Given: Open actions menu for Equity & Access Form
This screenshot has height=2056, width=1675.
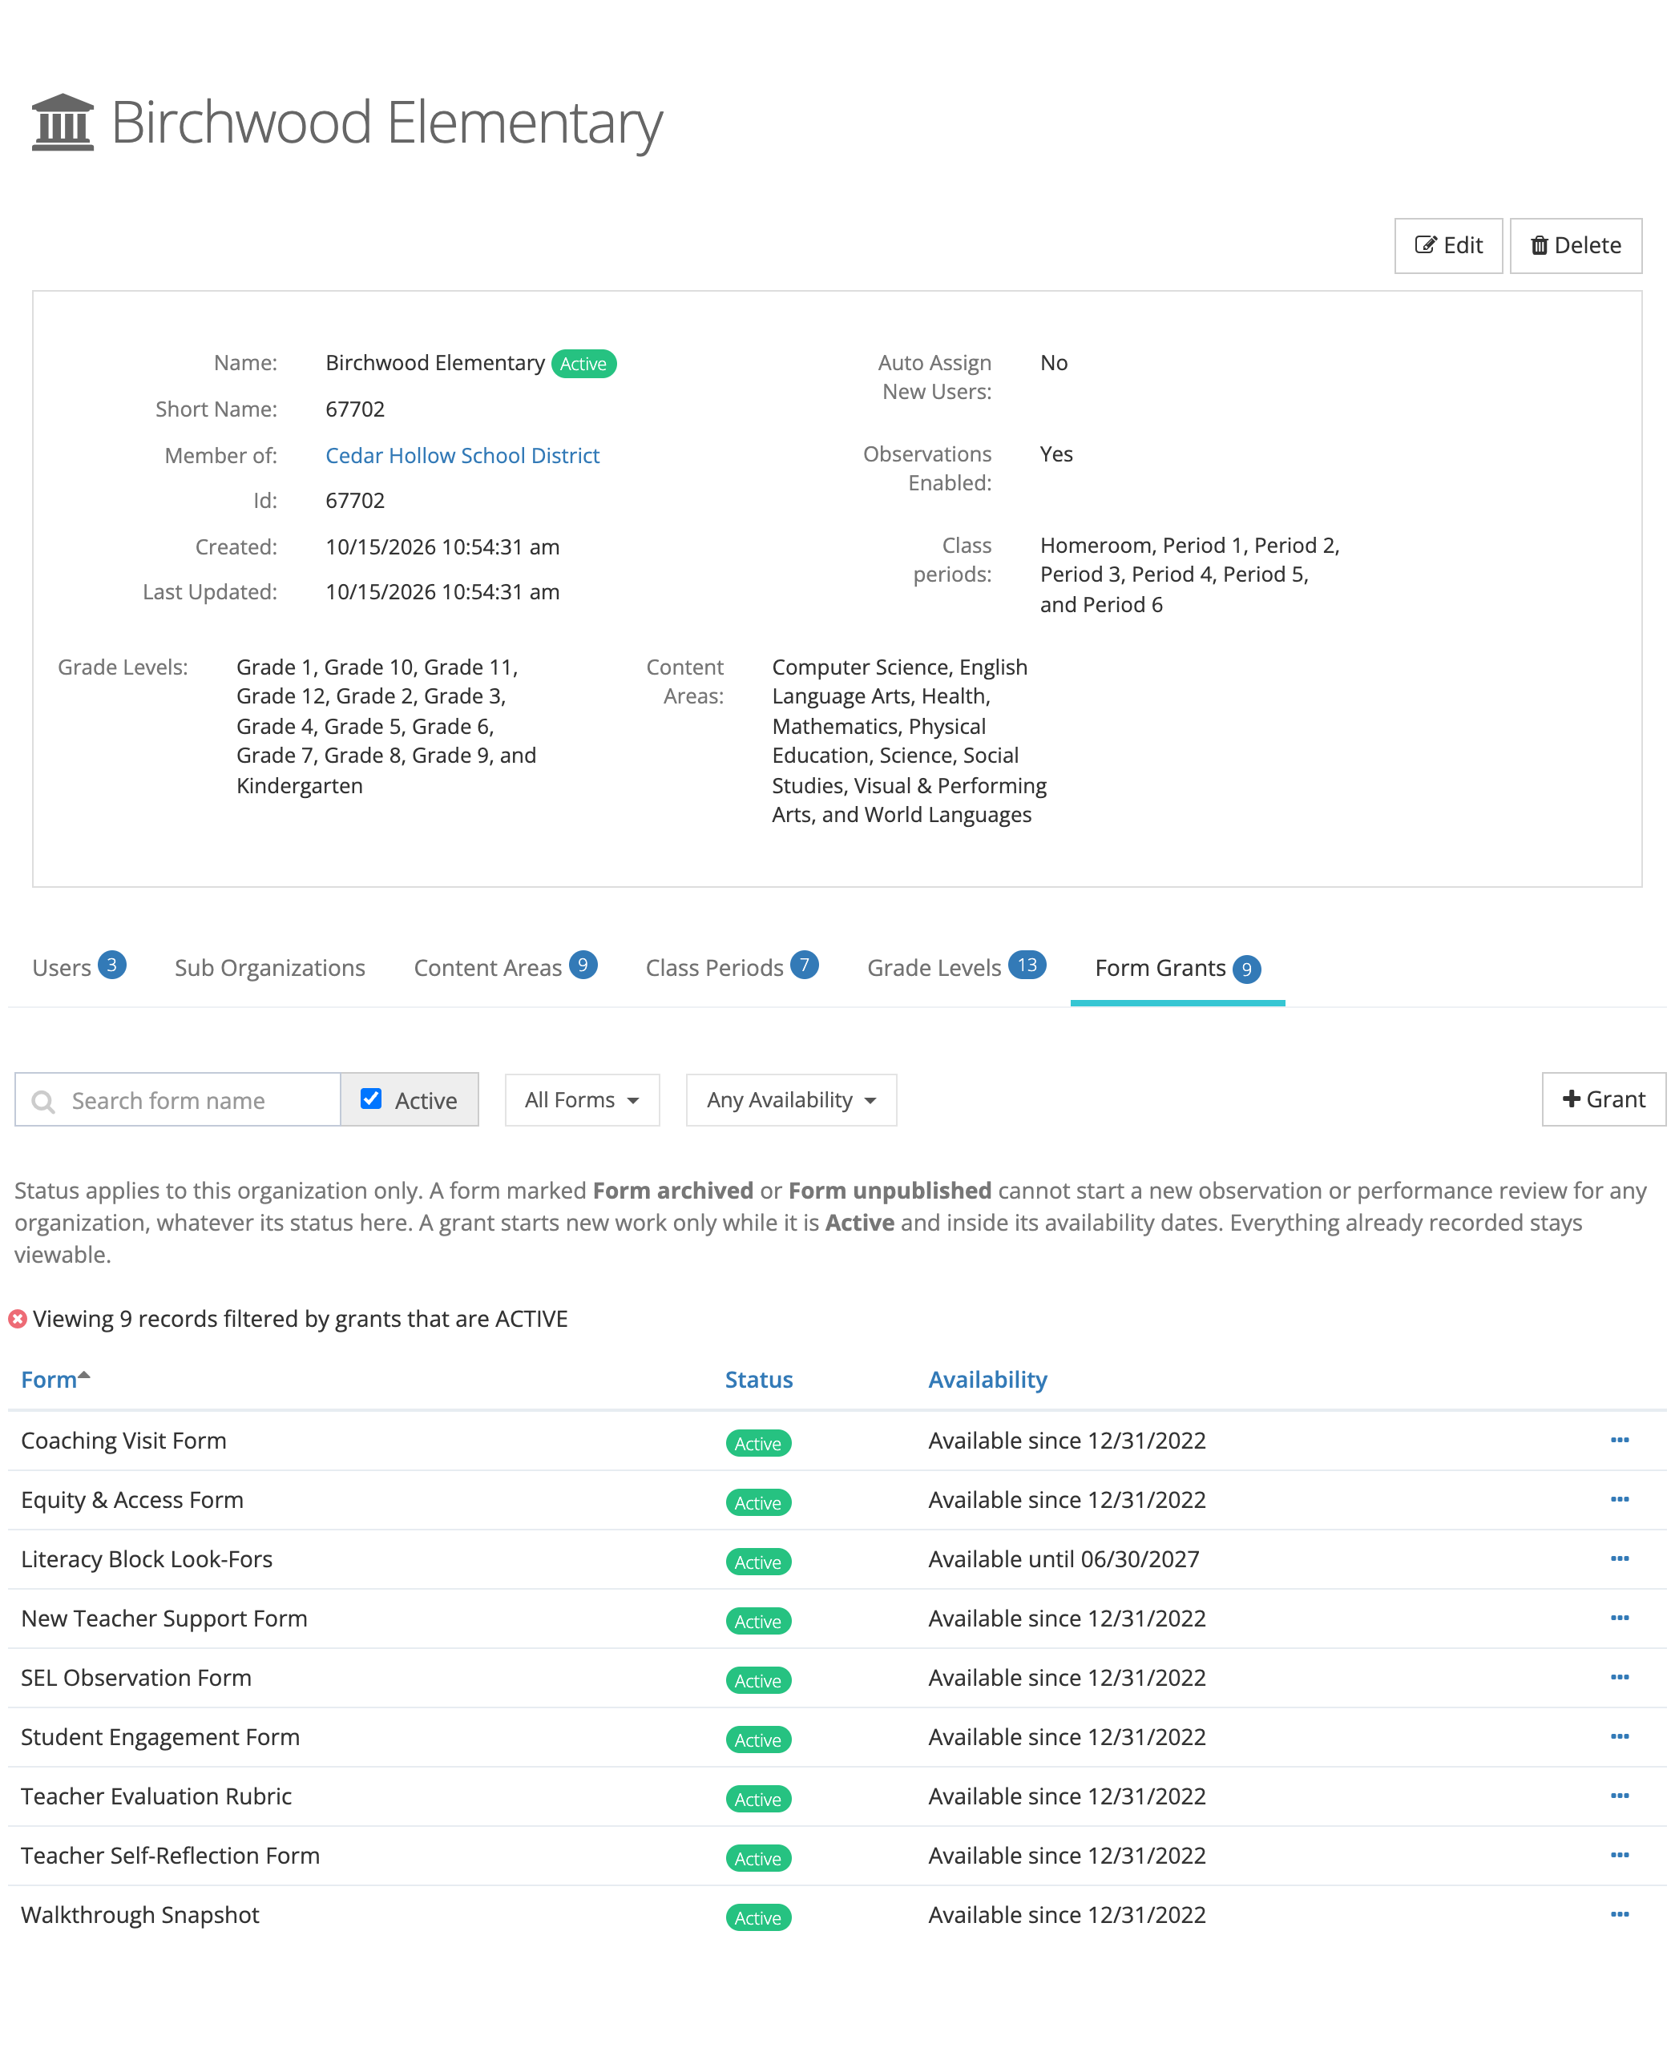Looking at the screenshot, I should click(1619, 1498).
